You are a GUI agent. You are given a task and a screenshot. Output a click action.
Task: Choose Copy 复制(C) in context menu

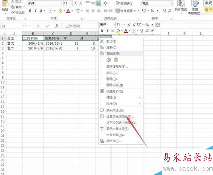pyautogui.click(x=121, y=48)
